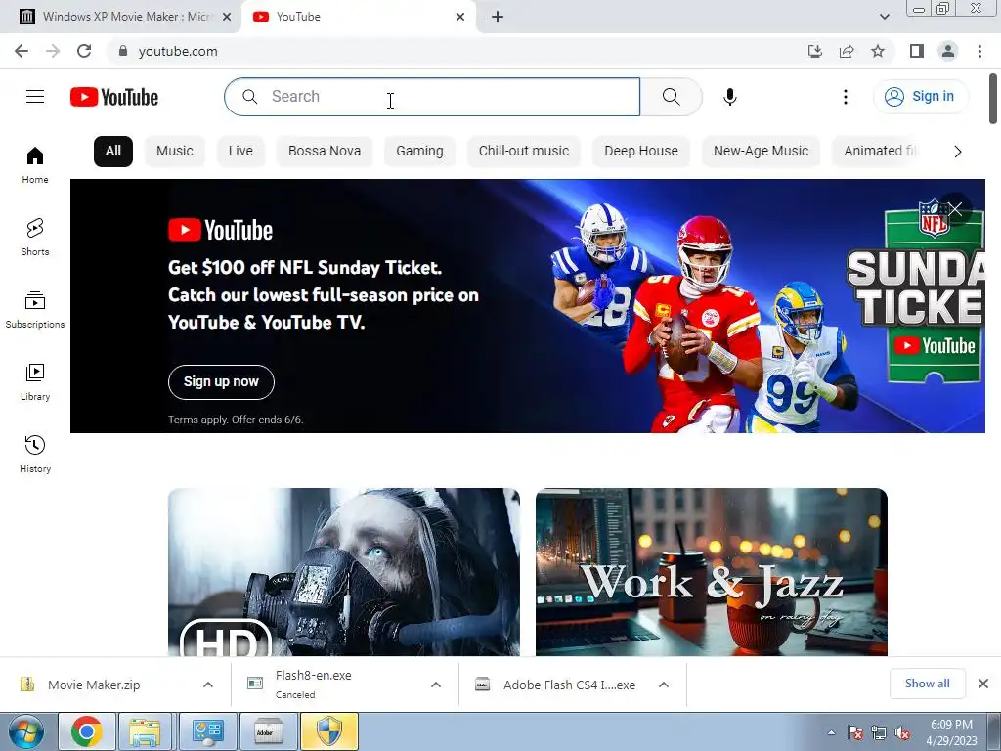Screen dimensions: 1001x751
Task: Close the YouTube tab
Action: (460, 17)
